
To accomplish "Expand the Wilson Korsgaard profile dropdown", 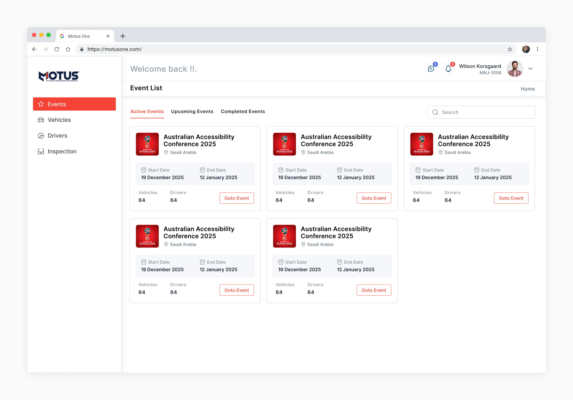I will point(531,69).
